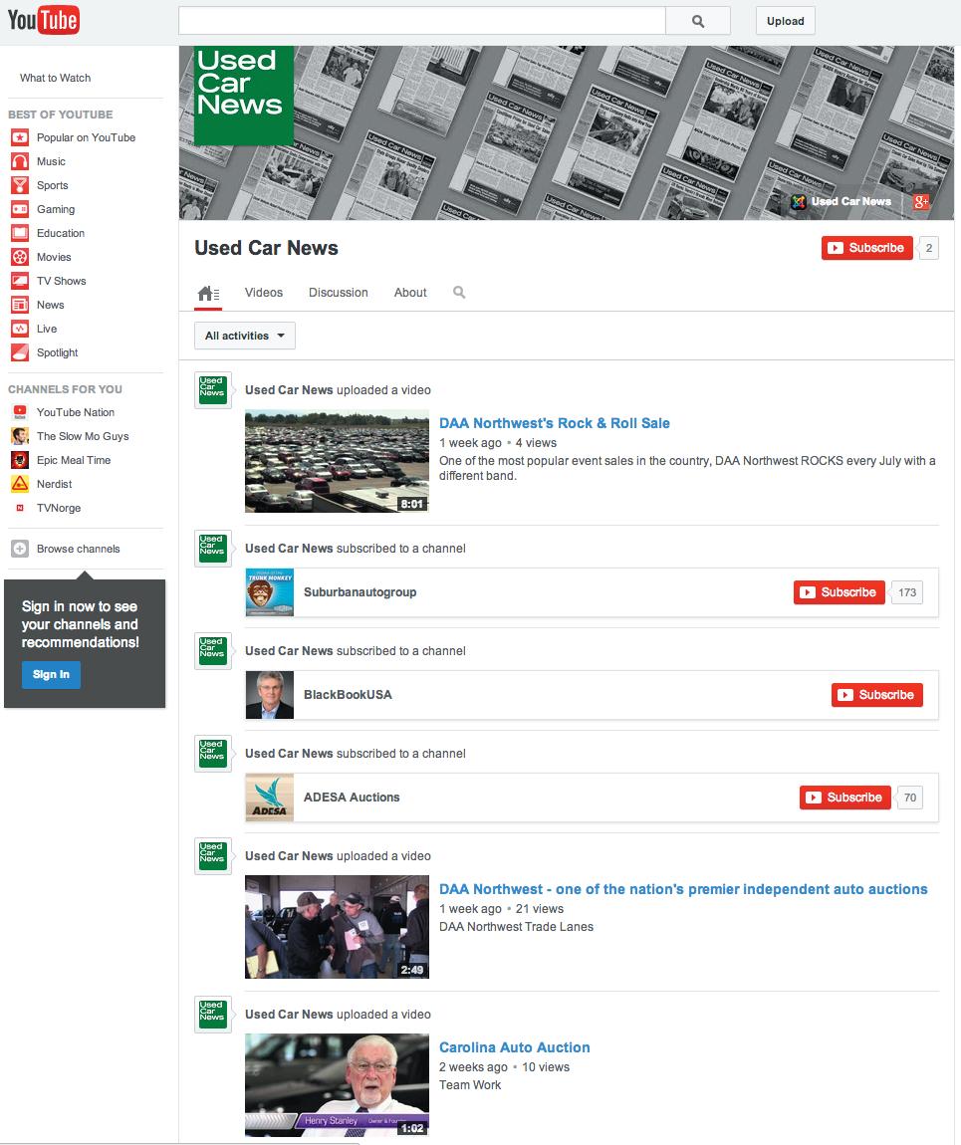Select the Gaming sidebar label
The image size is (961, 1145).
point(56,209)
